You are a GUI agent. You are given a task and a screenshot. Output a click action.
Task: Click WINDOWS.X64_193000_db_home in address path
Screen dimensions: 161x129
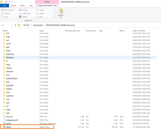(x=61, y=25)
